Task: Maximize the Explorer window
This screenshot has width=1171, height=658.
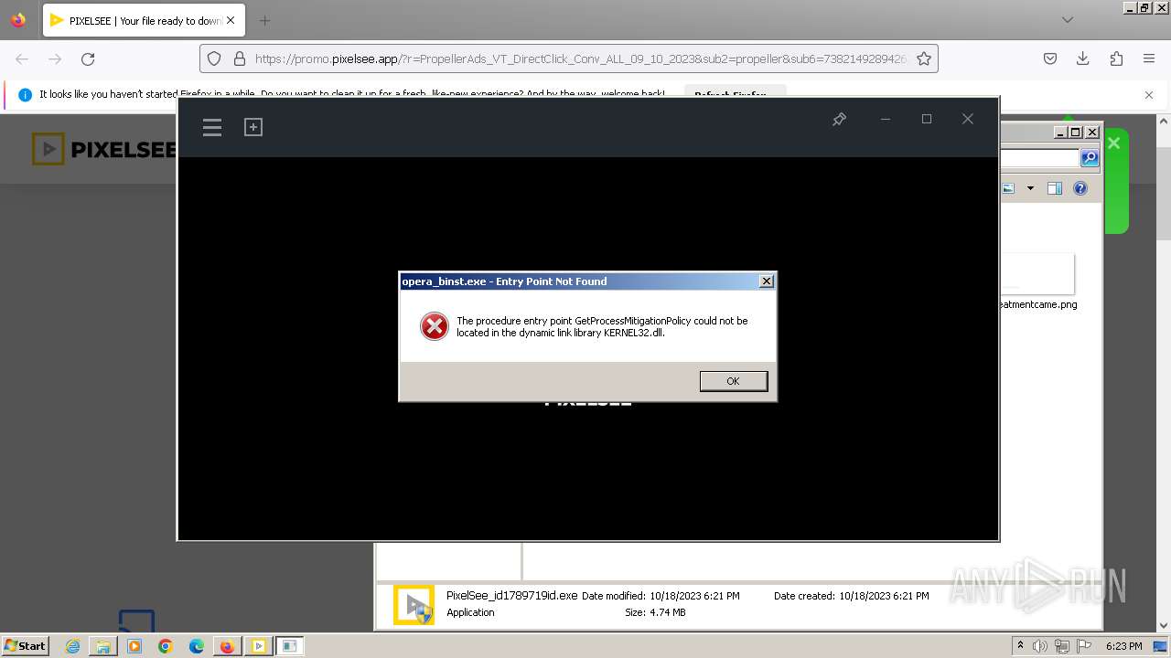Action: [1076, 132]
